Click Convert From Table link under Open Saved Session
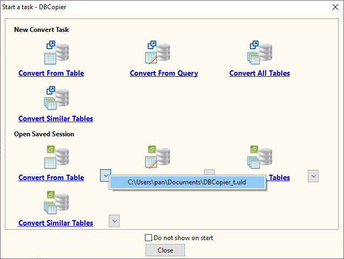The image size is (344, 259). [x=51, y=177]
